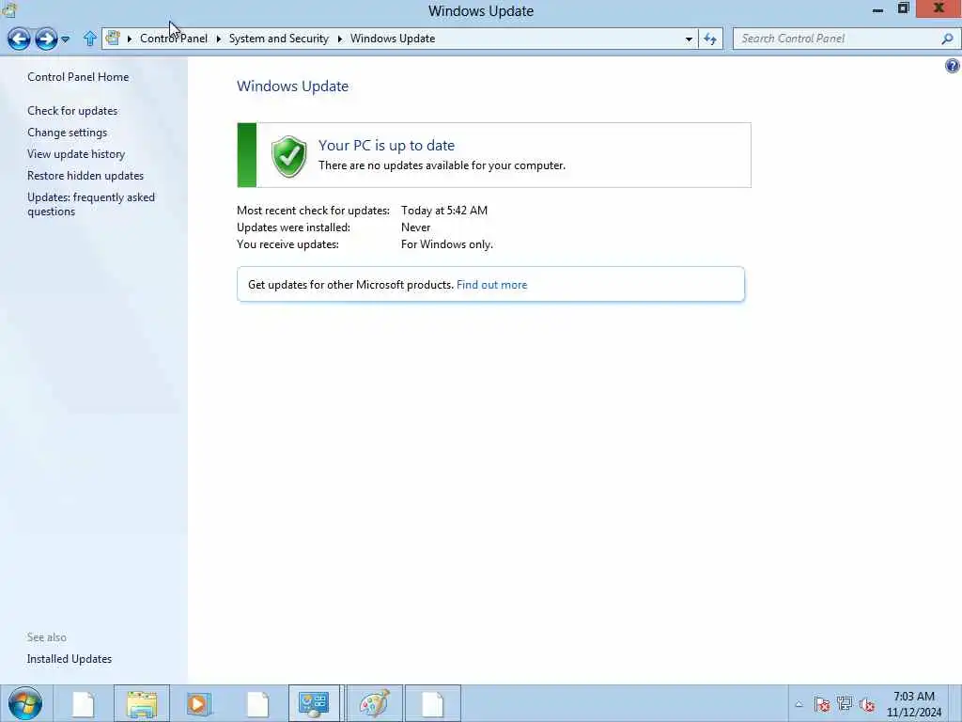Show hidden tray icons arrow
Screen dimensions: 962x722
(x=799, y=704)
